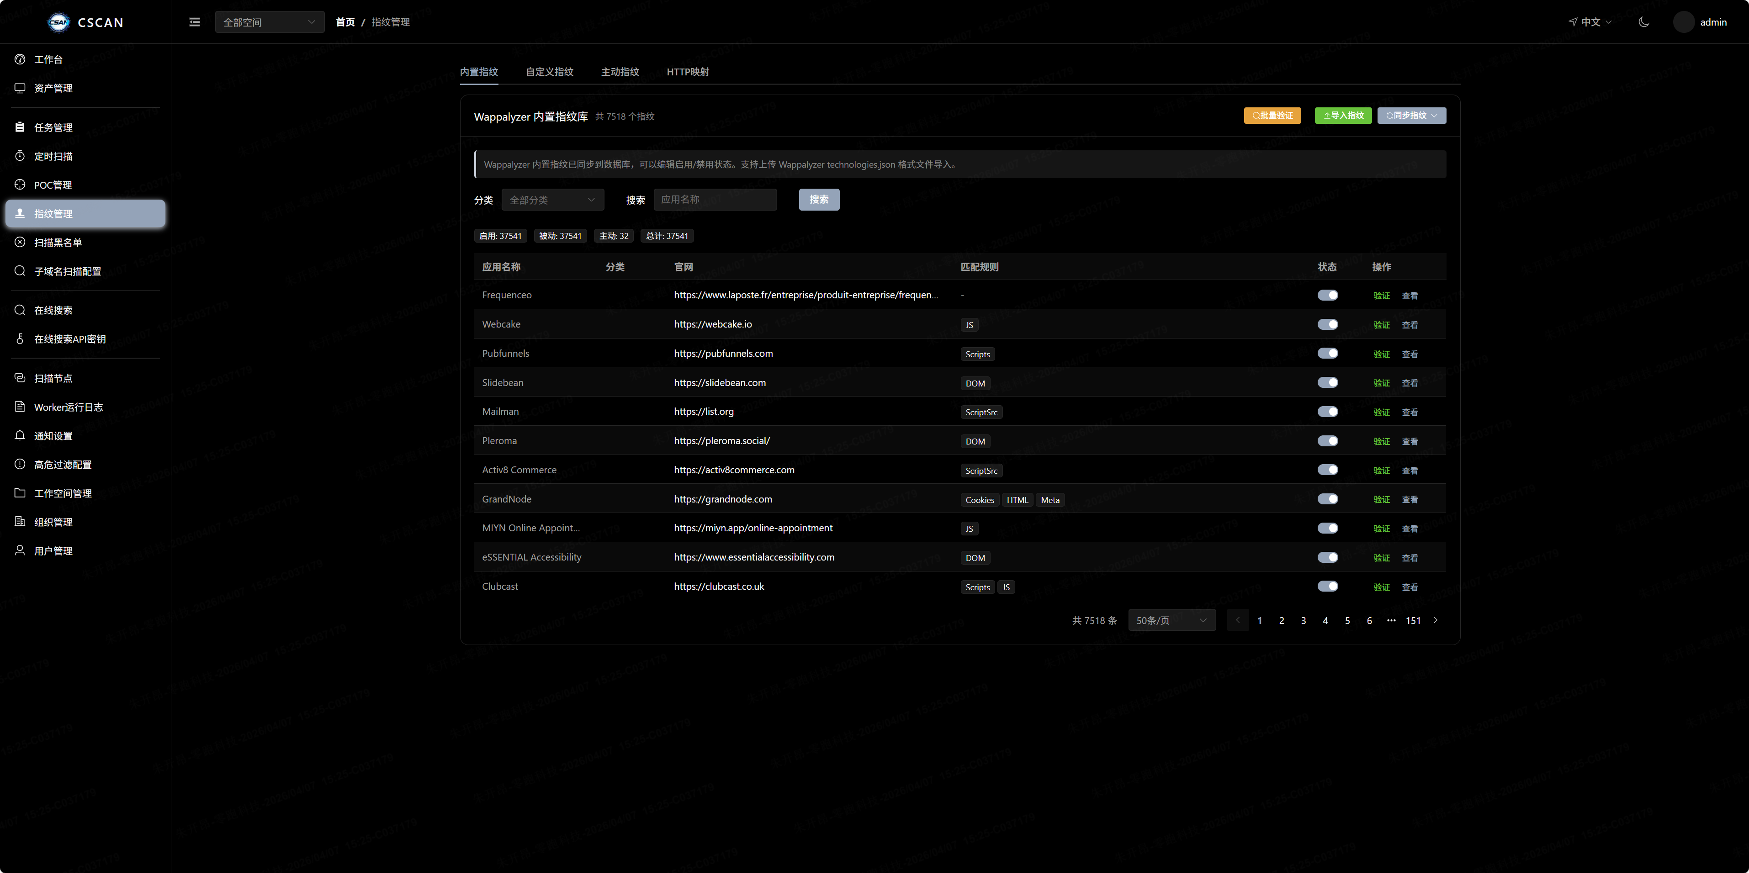The height and width of the screenshot is (873, 1749).
Task: Click 验证 for Webcake row
Action: pos(1382,325)
